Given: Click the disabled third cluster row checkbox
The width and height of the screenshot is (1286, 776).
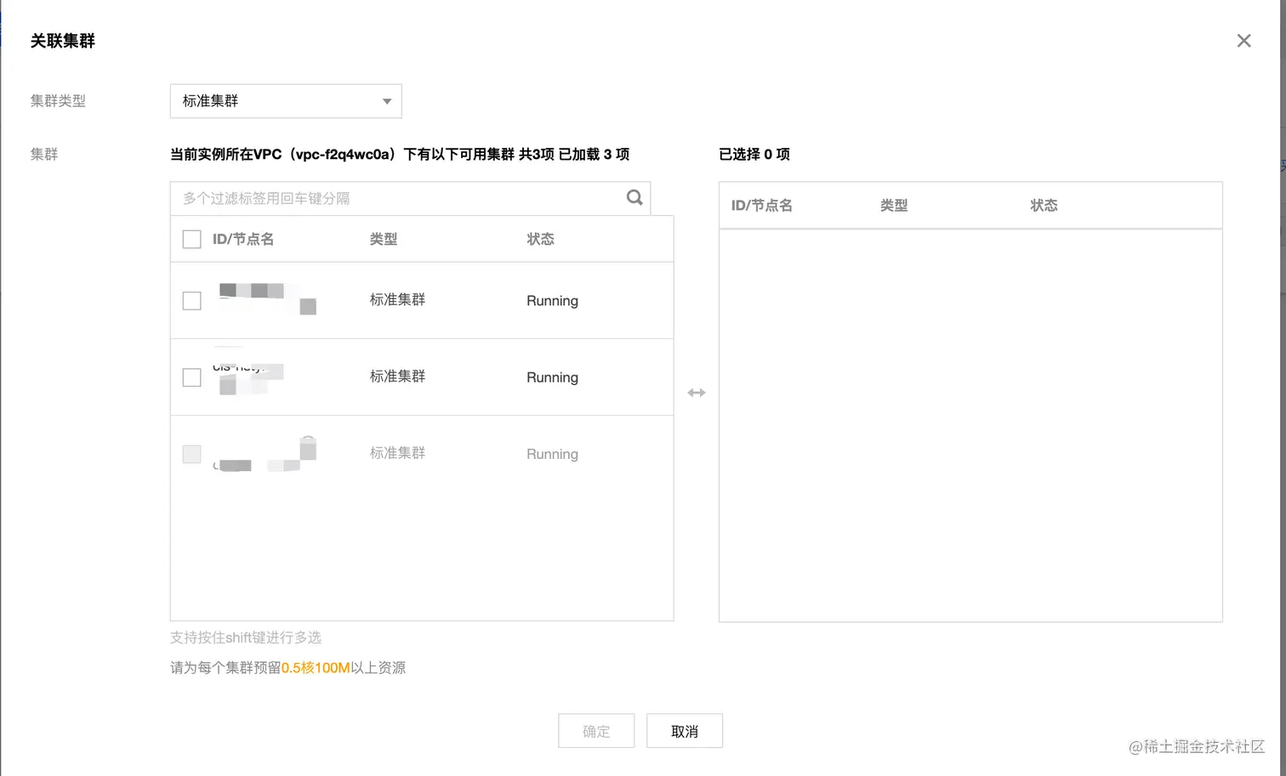Looking at the screenshot, I should coord(192,454).
